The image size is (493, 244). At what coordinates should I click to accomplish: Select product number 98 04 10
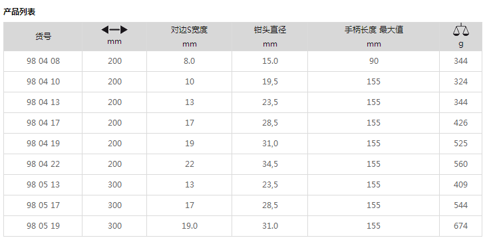point(43,82)
